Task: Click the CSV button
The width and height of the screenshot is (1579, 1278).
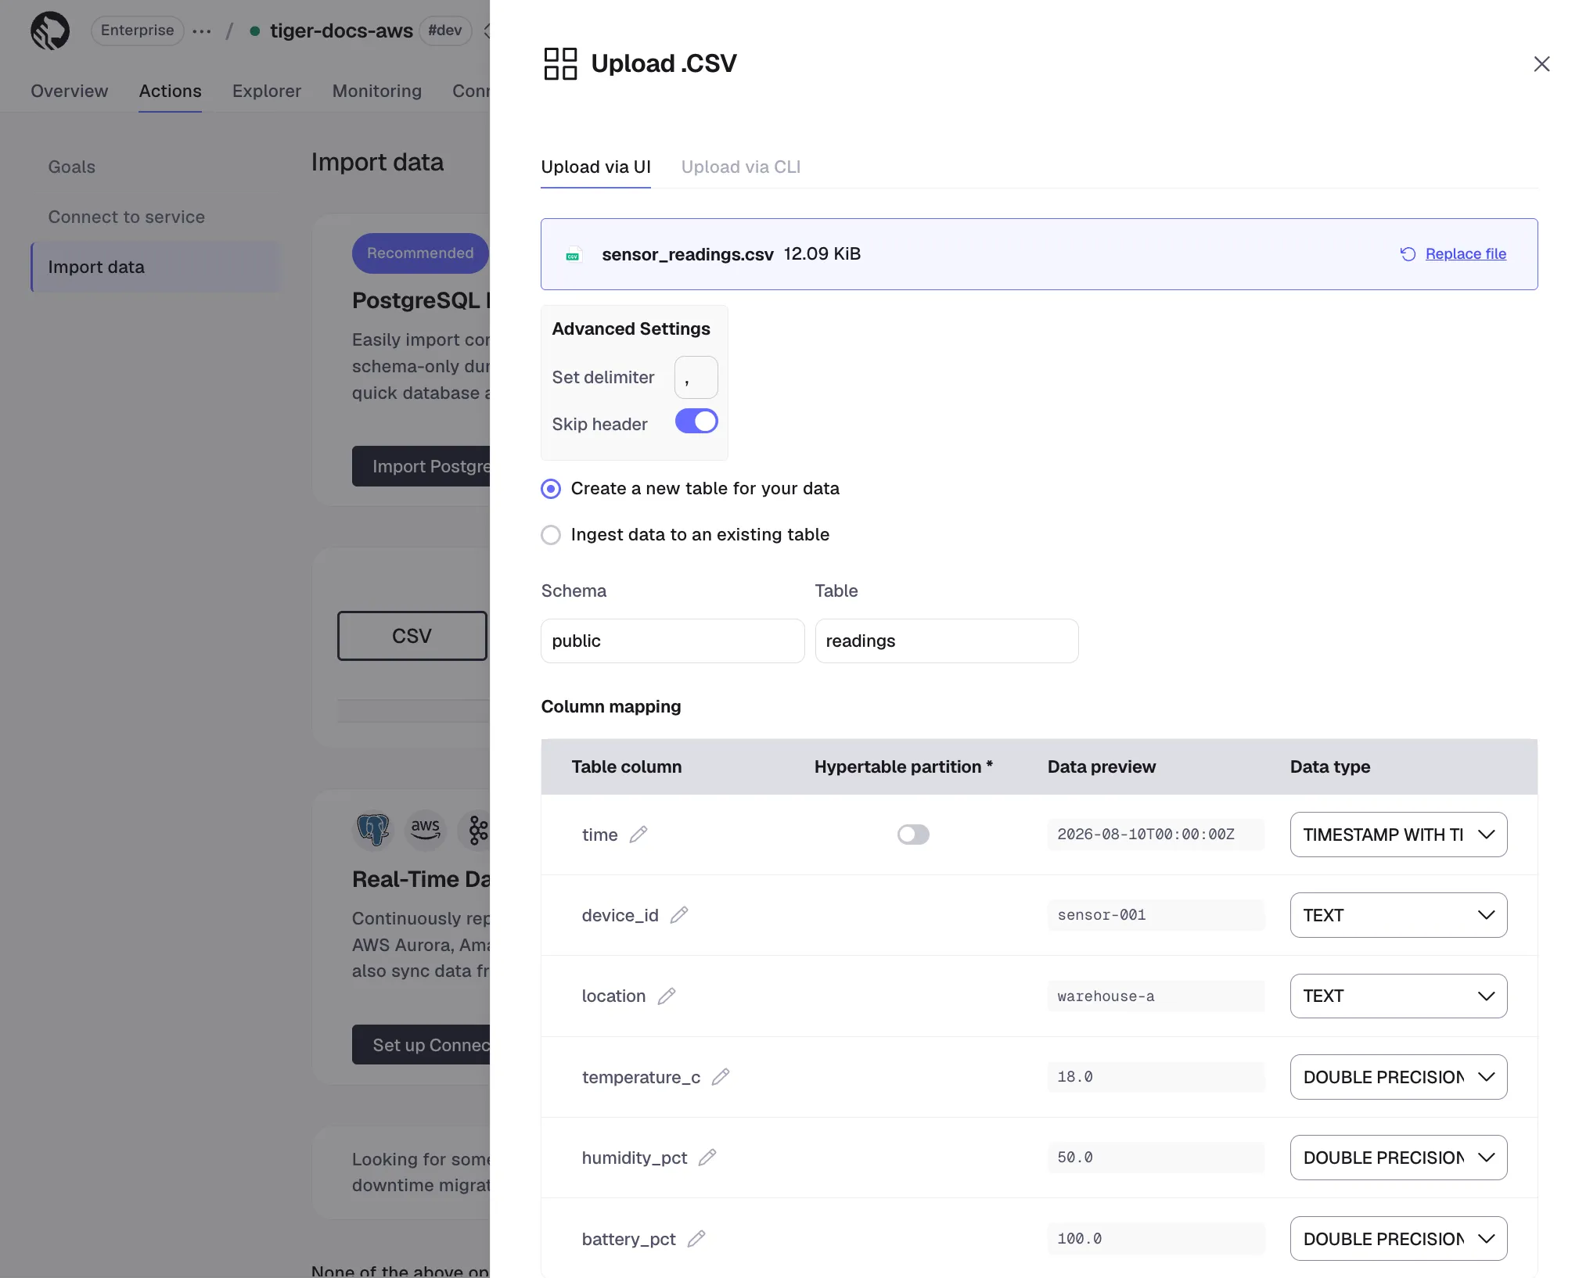Action: pos(412,636)
